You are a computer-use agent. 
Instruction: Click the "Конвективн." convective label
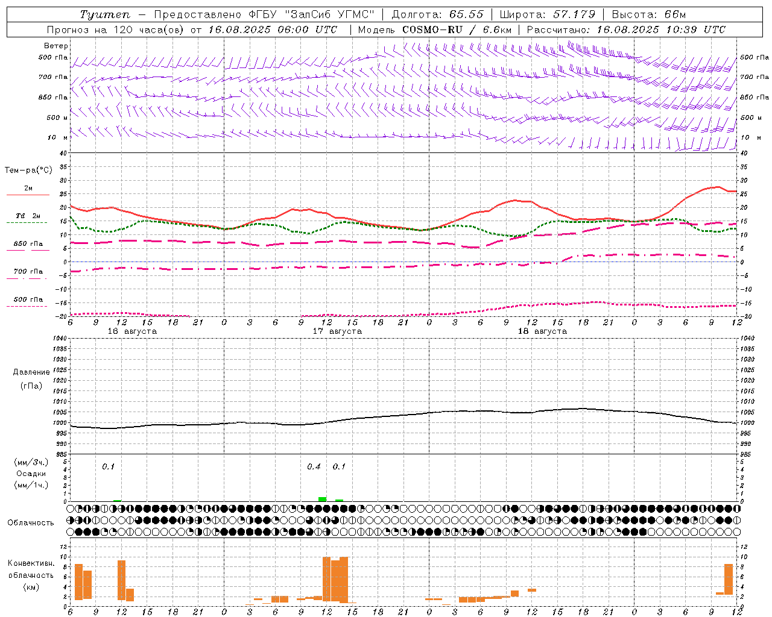coord(31,563)
